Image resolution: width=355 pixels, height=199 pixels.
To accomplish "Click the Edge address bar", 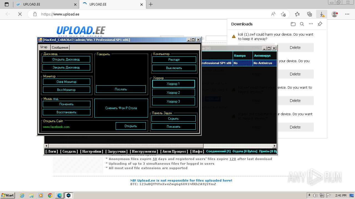I will pos(155,14).
